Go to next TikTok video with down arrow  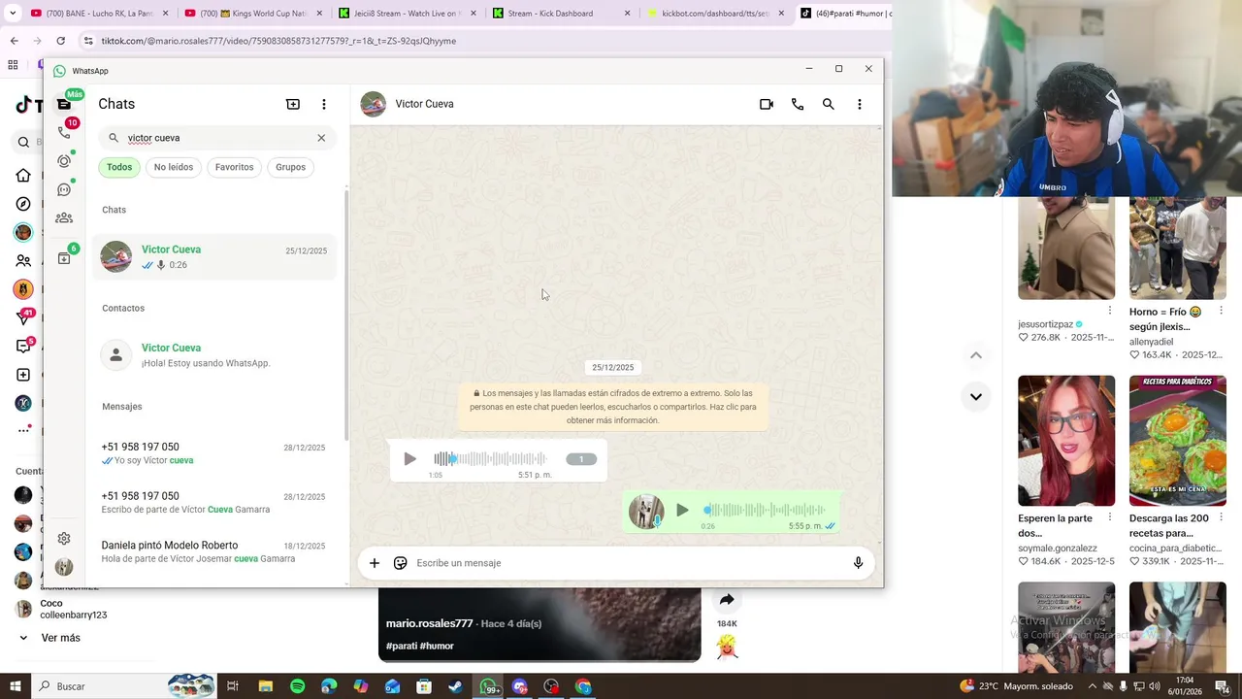[x=976, y=396]
